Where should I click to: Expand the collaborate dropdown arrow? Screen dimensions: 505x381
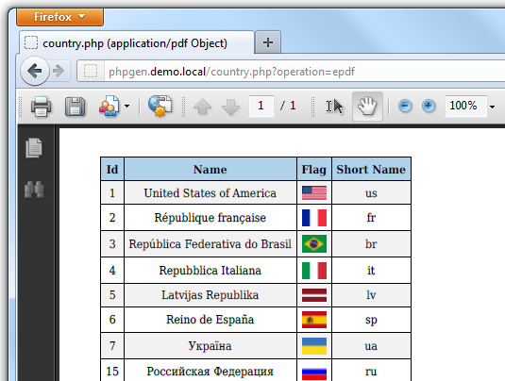pyautogui.click(x=126, y=107)
